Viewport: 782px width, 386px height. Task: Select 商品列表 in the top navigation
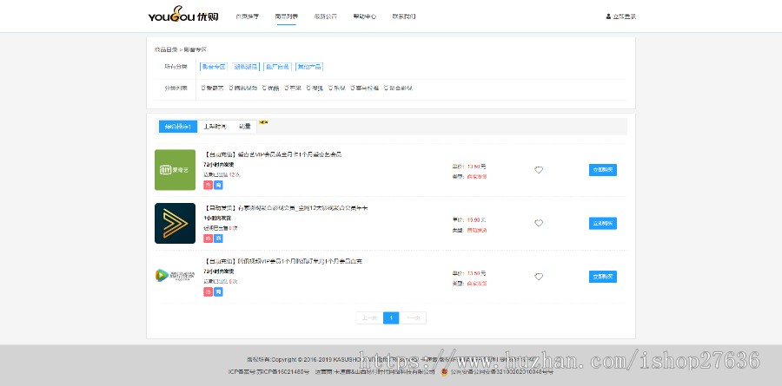coord(287,16)
